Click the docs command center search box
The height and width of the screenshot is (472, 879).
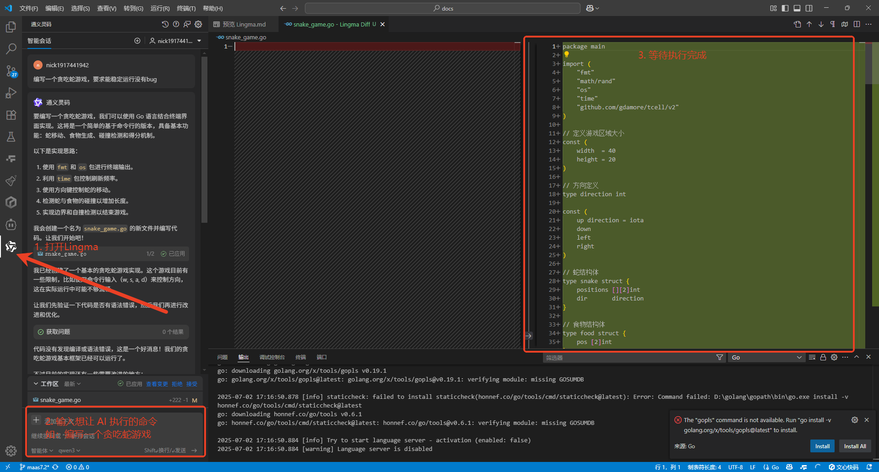click(x=443, y=8)
